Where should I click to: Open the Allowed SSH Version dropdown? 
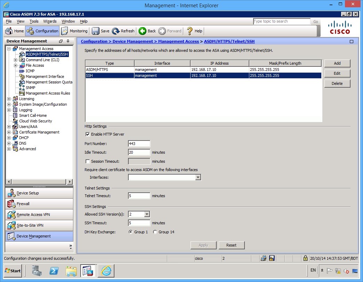point(147,214)
